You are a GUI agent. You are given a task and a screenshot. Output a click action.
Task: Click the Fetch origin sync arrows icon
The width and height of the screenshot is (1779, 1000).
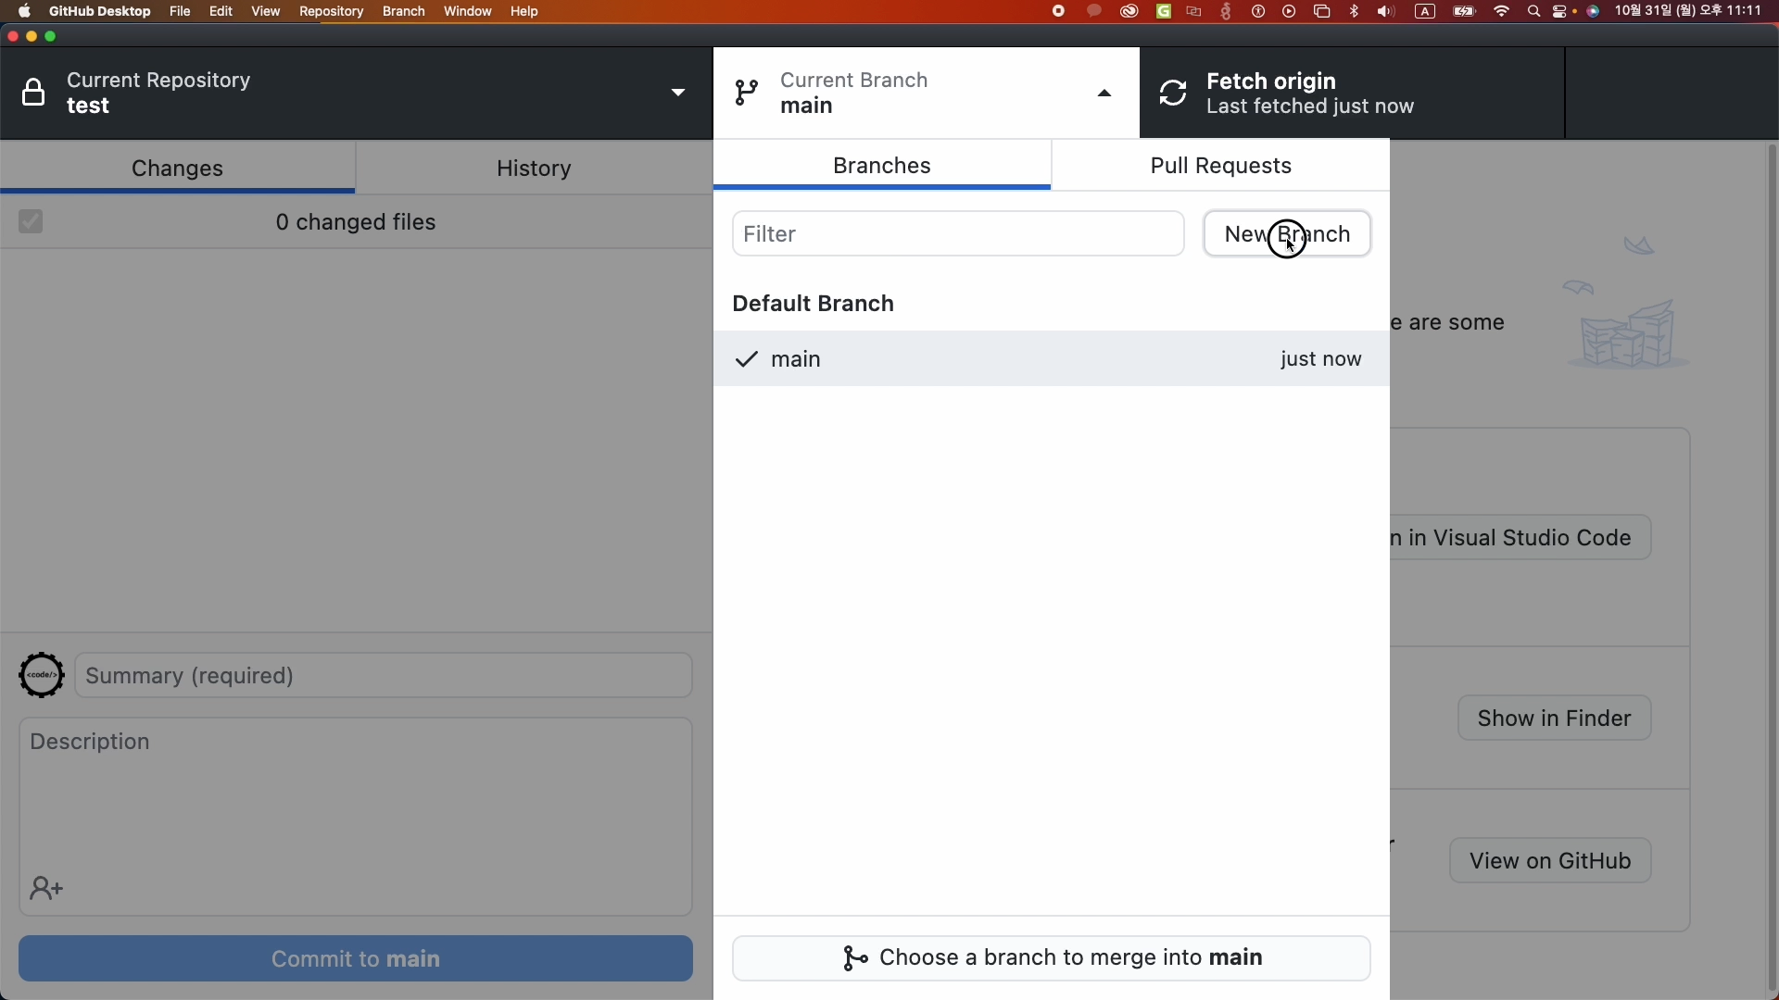pyautogui.click(x=1174, y=93)
